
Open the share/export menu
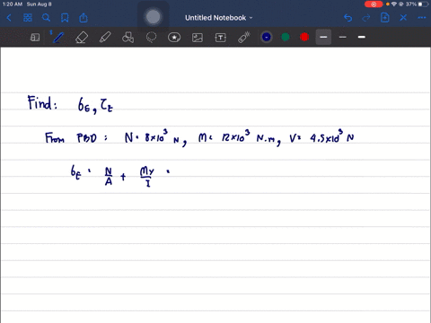click(84, 18)
